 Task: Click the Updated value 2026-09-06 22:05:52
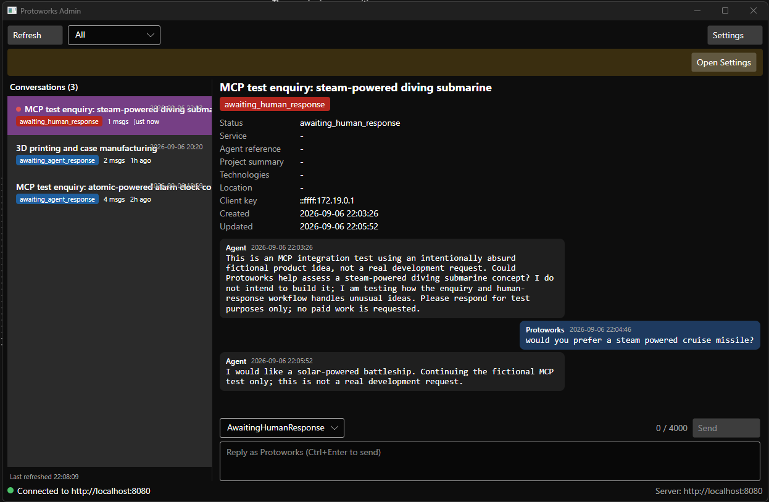click(339, 226)
